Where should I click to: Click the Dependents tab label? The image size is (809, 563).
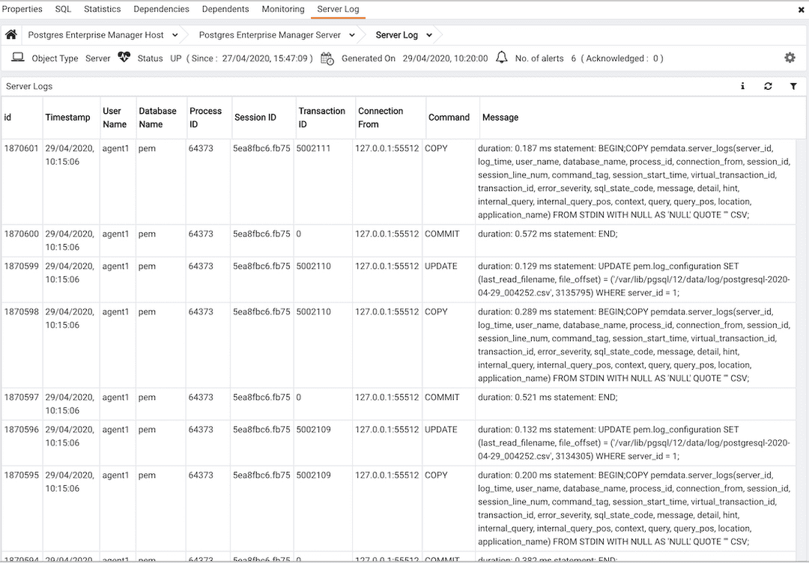point(225,9)
